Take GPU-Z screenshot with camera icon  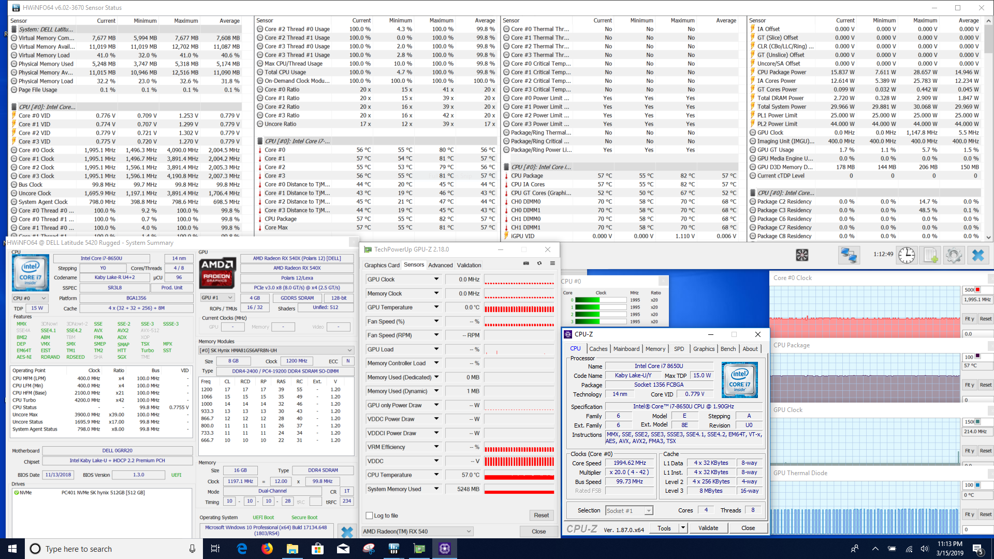(x=526, y=263)
